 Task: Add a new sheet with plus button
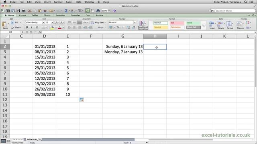40,140
